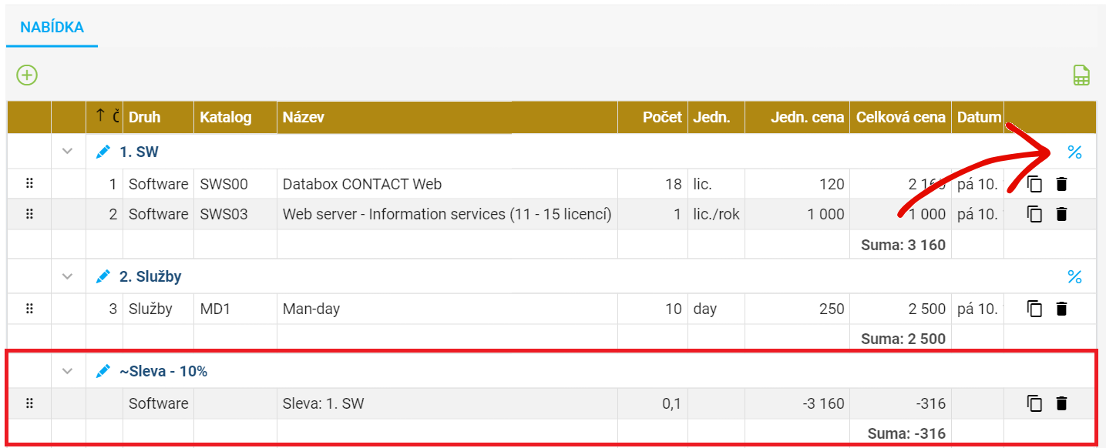Duplicate the Man-day row
This screenshot has width=1106, height=448.
tap(1035, 309)
